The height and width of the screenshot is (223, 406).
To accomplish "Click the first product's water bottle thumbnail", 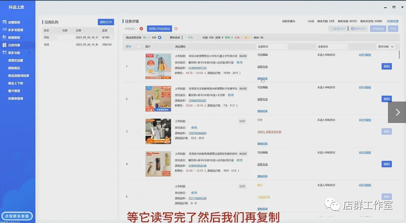I will (158, 66).
